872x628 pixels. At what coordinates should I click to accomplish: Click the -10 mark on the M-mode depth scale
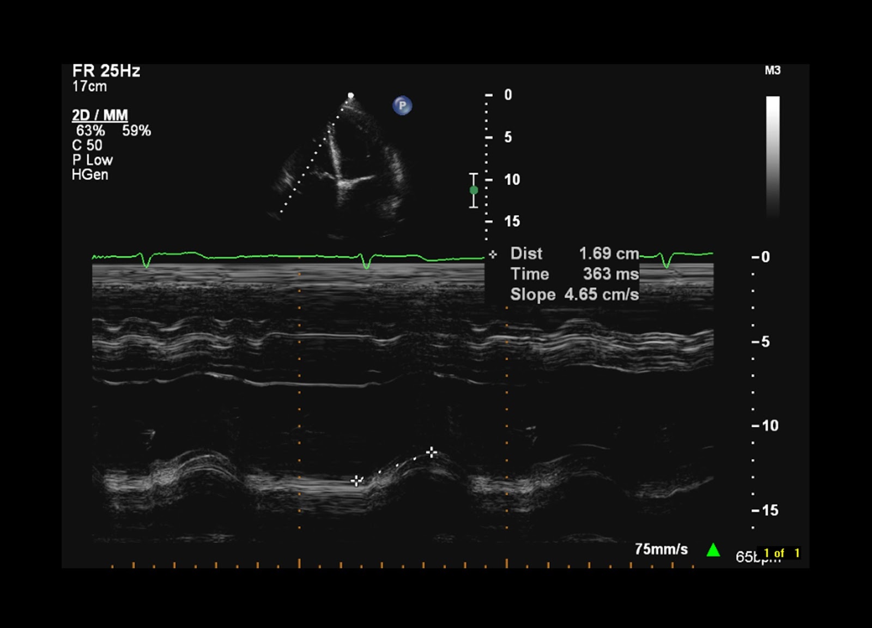coord(765,426)
